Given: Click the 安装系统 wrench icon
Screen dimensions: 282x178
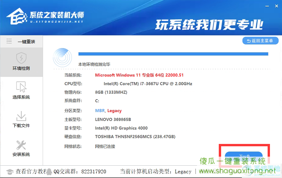Looking at the screenshot, I should (x=21, y=145).
